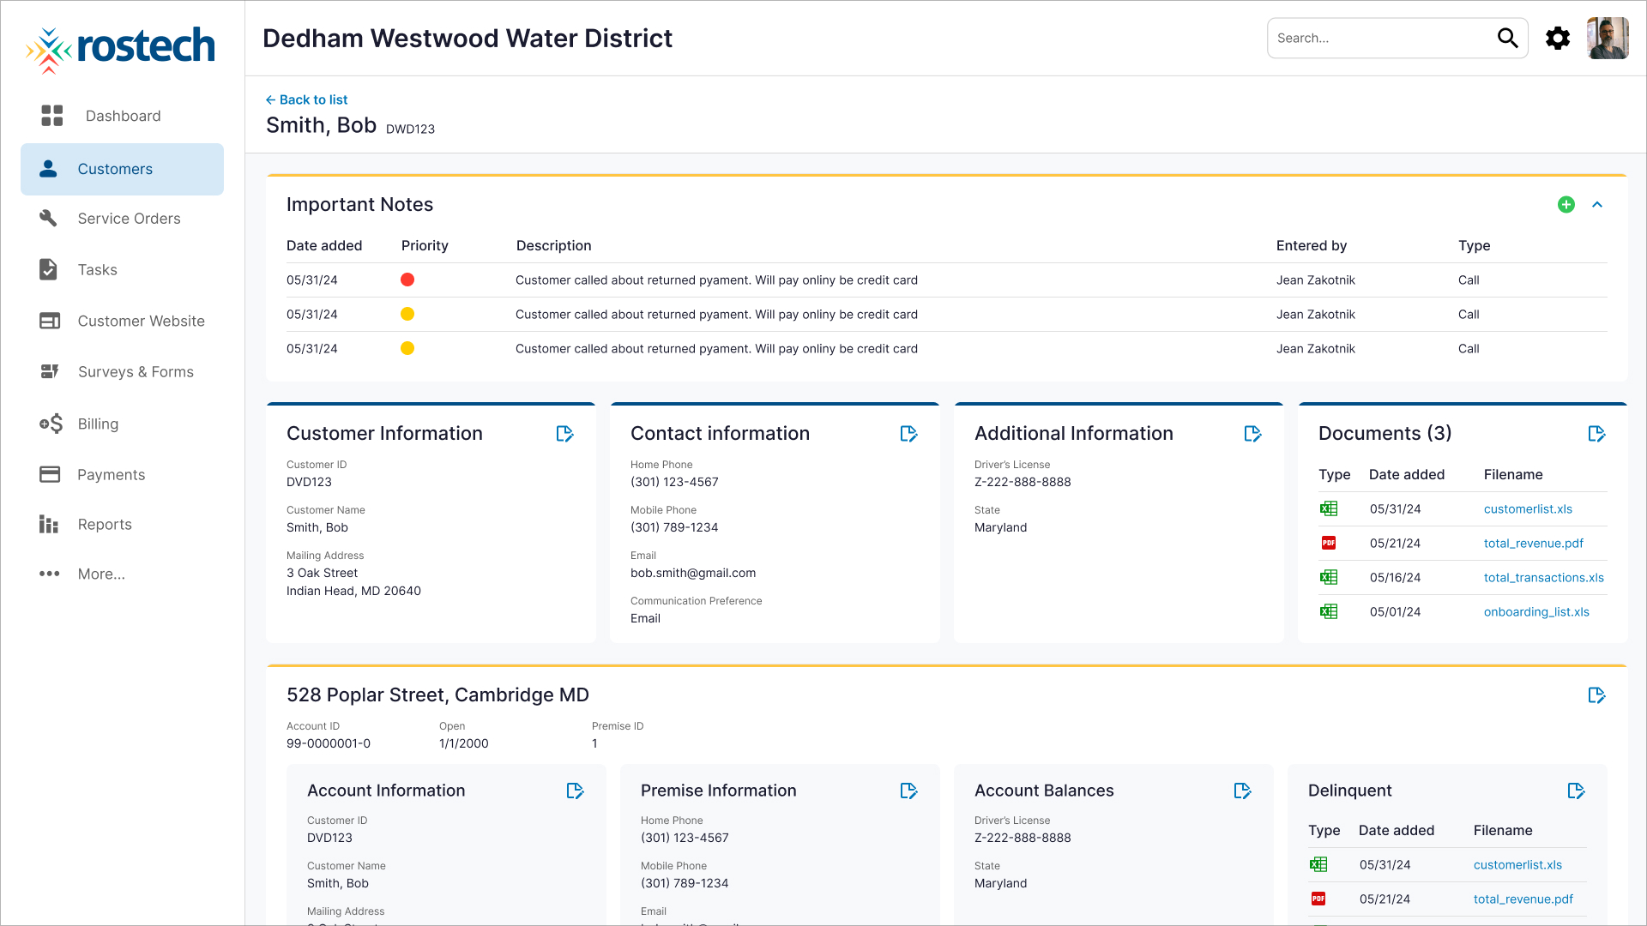This screenshot has height=926, width=1647.
Task: Click the Dashboard grid icon in sidebar
Action: click(52, 116)
